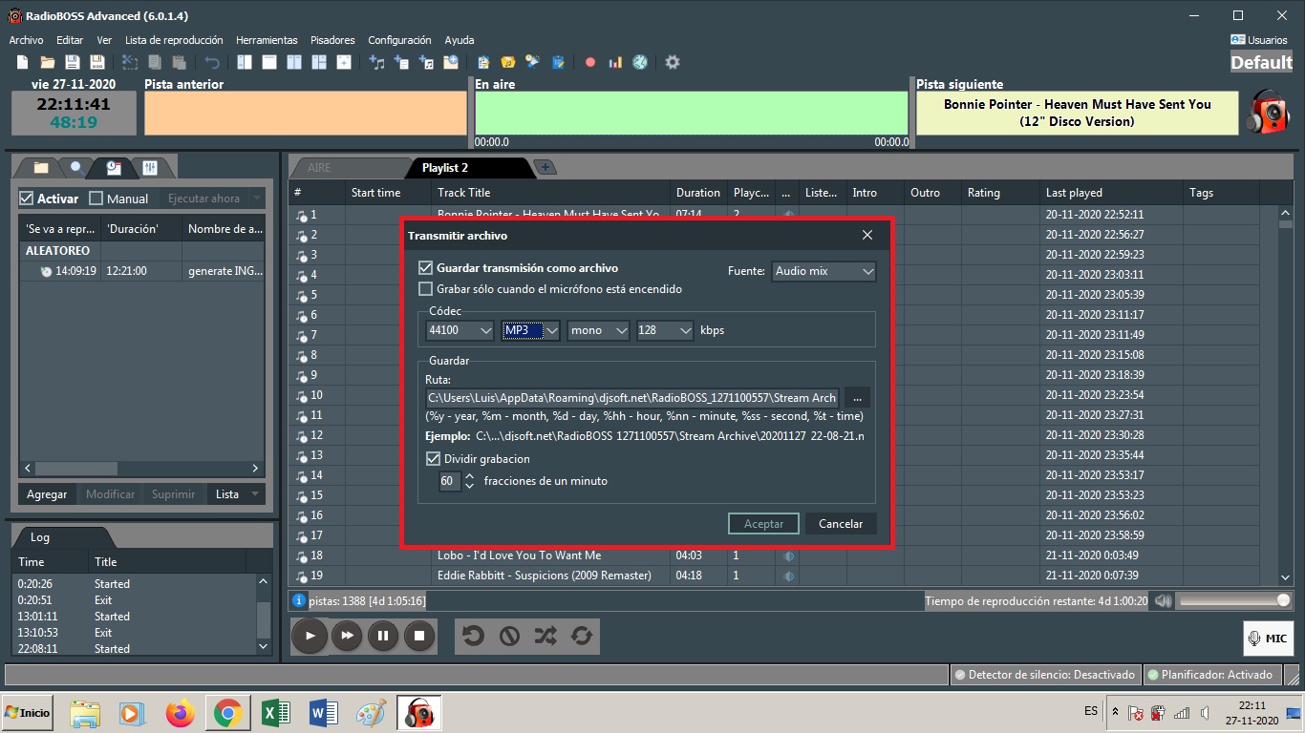Click the Agregar button in scheduler panel
Viewport: 1305px width, 733px height.
click(x=47, y=494)
